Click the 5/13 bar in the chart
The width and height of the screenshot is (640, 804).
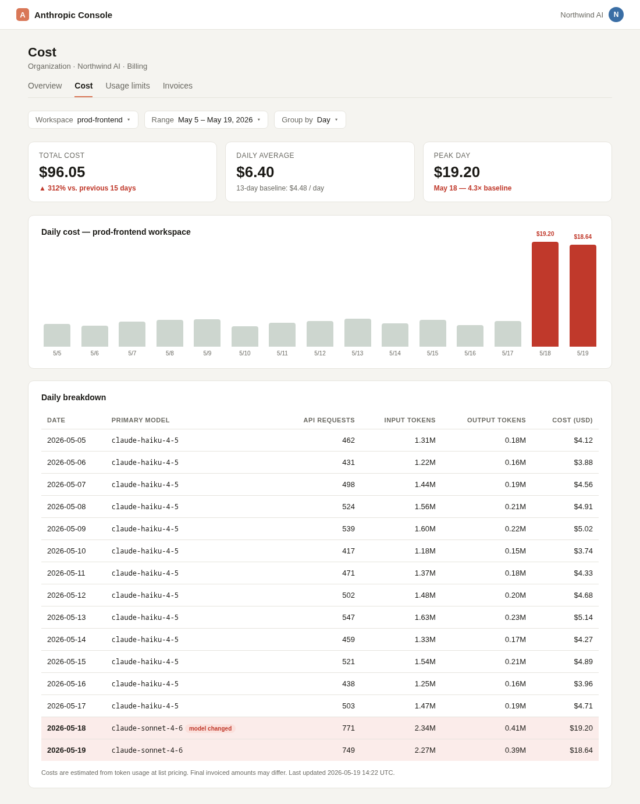[358, 333]
